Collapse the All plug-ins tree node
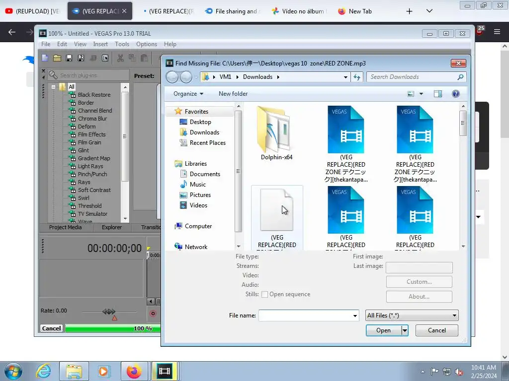Viewport: 509px width, 381px height. pyautogui.click(x=53, y=87)
